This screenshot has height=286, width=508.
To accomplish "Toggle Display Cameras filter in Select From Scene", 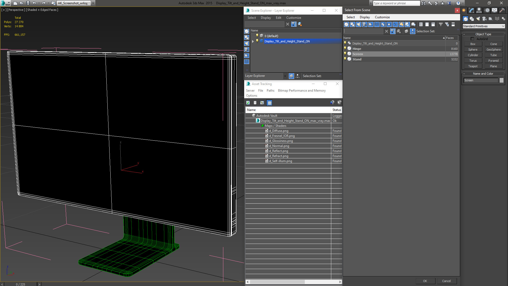I will pos(365,24).
